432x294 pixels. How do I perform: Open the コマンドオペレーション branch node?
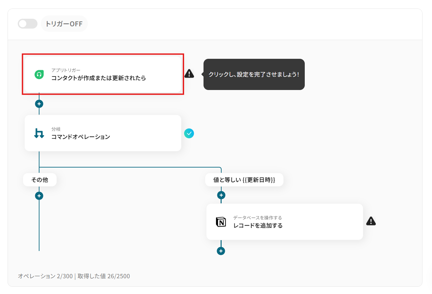99,133
